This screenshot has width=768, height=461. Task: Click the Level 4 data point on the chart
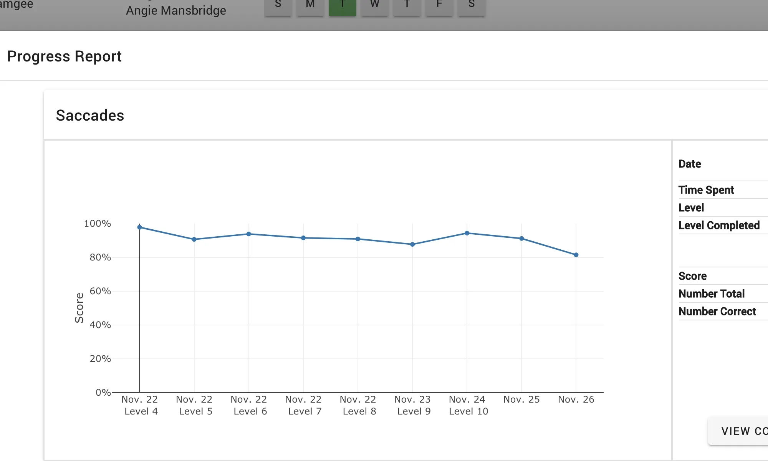[140, 227]
